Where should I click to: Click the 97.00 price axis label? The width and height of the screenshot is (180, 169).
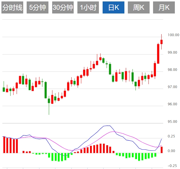click(x=172, y=87)
